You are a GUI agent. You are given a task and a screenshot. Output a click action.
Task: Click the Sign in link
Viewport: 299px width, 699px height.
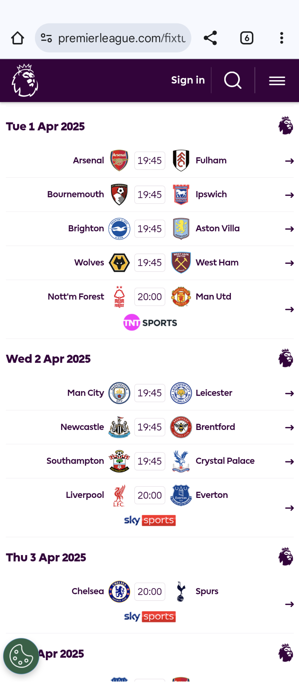click(x=188, y=80)
